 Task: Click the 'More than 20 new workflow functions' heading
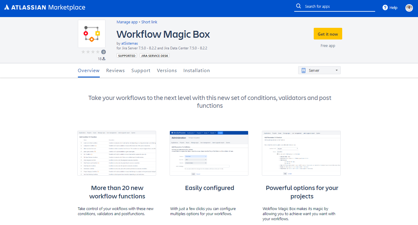pos(117,192)
